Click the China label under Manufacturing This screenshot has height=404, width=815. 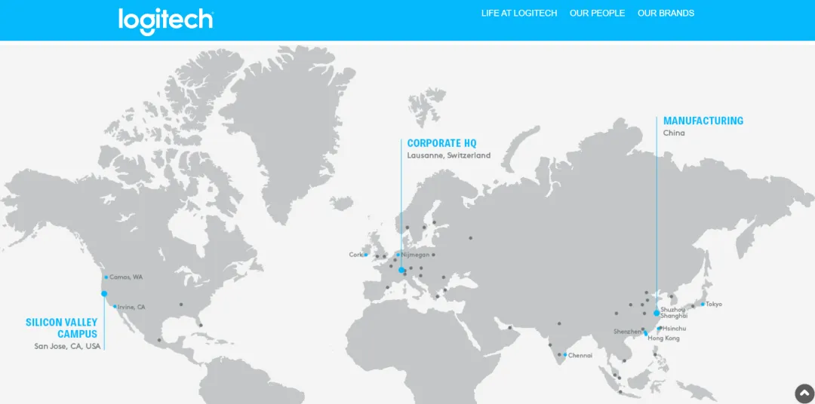[674, 133]
